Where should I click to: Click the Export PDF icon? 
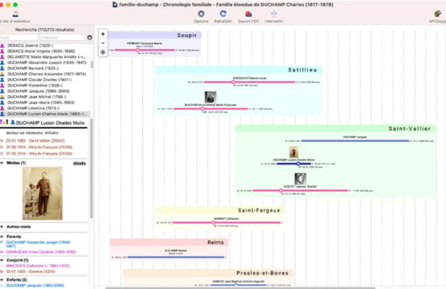pos(248,13)
